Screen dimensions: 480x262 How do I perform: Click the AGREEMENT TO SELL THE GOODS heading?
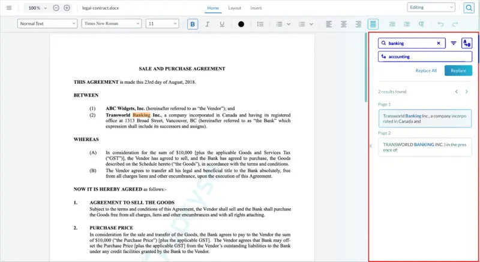coord(132,202)
